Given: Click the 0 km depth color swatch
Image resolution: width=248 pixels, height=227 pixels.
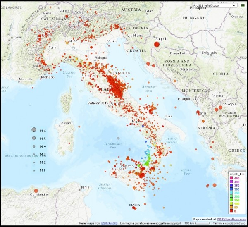Looking at the screenshot, I should (x=231, y=211).
